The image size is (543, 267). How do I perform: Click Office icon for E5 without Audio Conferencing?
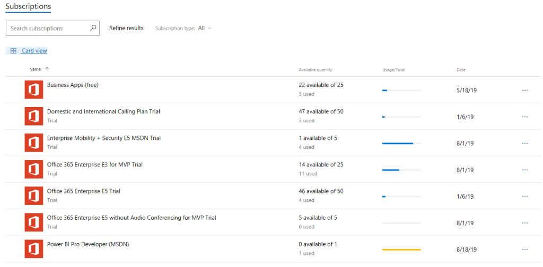coord(34,222)
